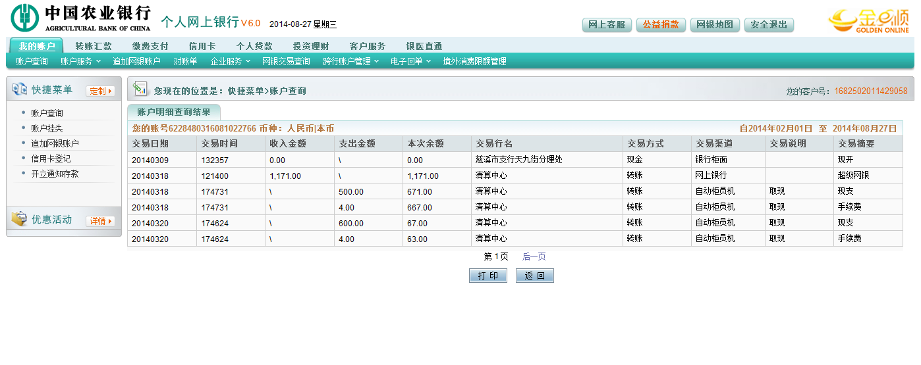Go to next page via 后一页
This screenshot has width=921, height=365.
534,256
